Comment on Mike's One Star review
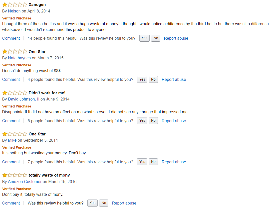 (x=11, y=162)
